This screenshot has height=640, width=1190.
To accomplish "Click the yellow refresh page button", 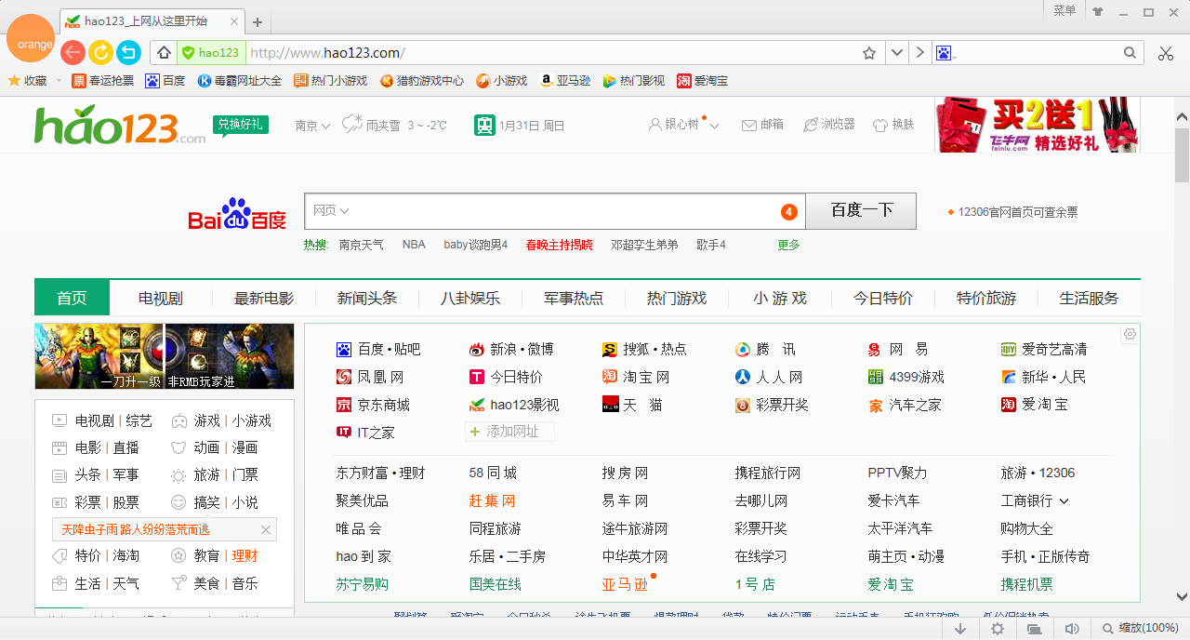I will [x=100, y=53].
